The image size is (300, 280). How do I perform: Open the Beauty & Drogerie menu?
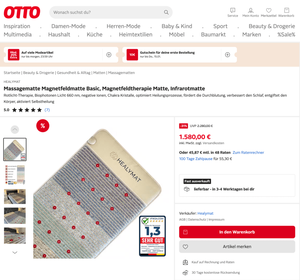coord(272,26)
